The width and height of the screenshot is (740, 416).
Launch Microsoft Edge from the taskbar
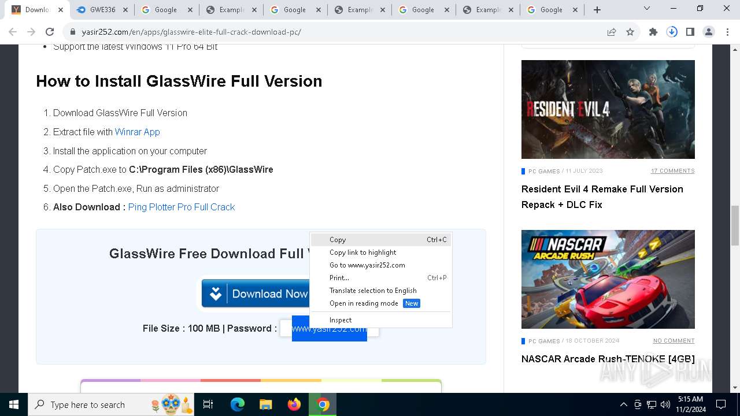238,404
